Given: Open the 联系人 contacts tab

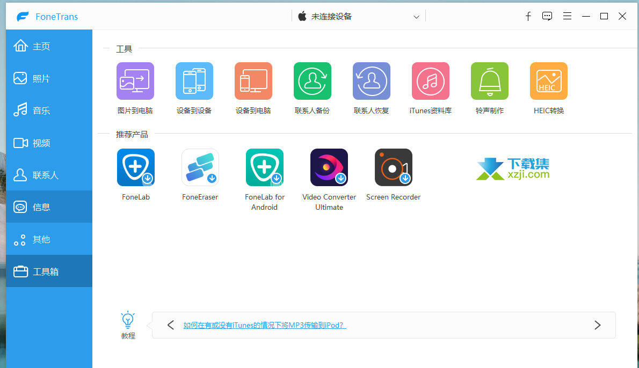Looking at the screenshot, I should tap(49, 175).
